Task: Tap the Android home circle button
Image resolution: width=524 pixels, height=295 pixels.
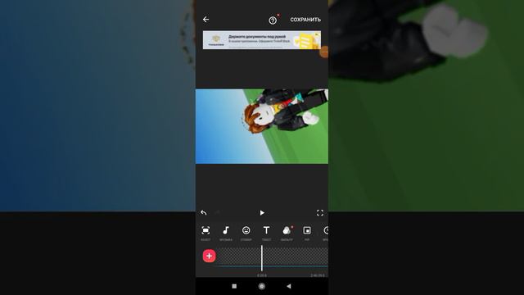Action: click(262, 286)
